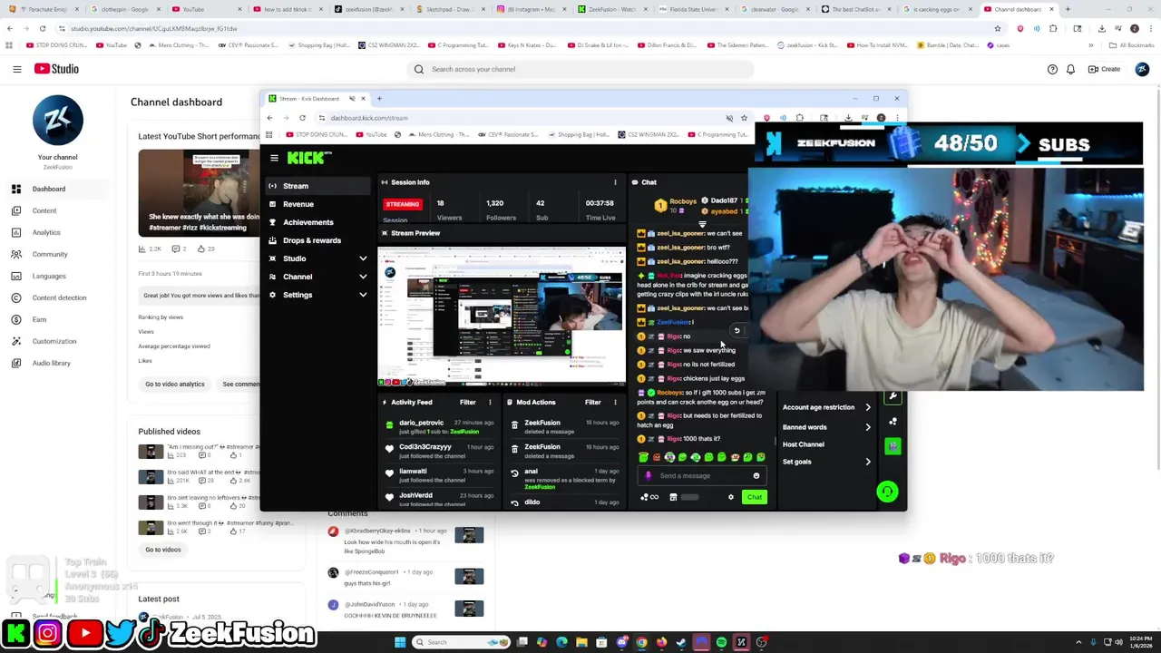Click 'Go to videos' under Published videos

pos(163,550)
